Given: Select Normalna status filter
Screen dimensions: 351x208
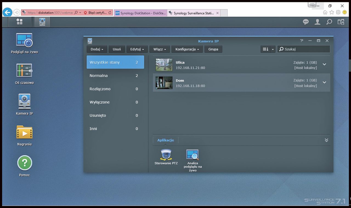Looking at the screenshot, I should click(115, 76).
